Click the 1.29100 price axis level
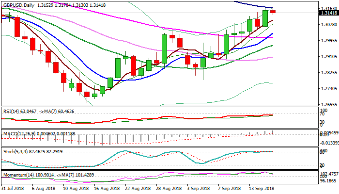 pyautogui.click(x=329, y=57)
